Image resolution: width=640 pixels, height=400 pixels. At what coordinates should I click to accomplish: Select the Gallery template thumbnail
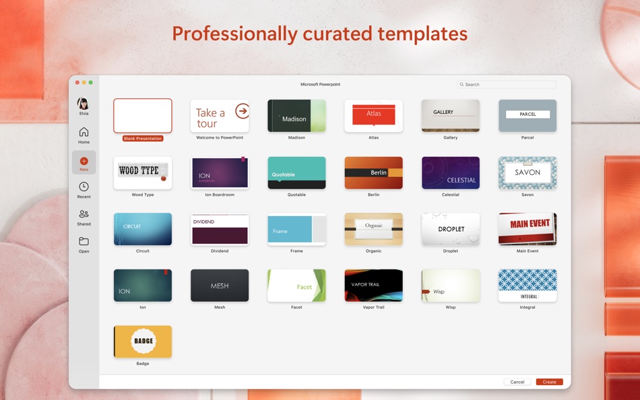[451, 116]
